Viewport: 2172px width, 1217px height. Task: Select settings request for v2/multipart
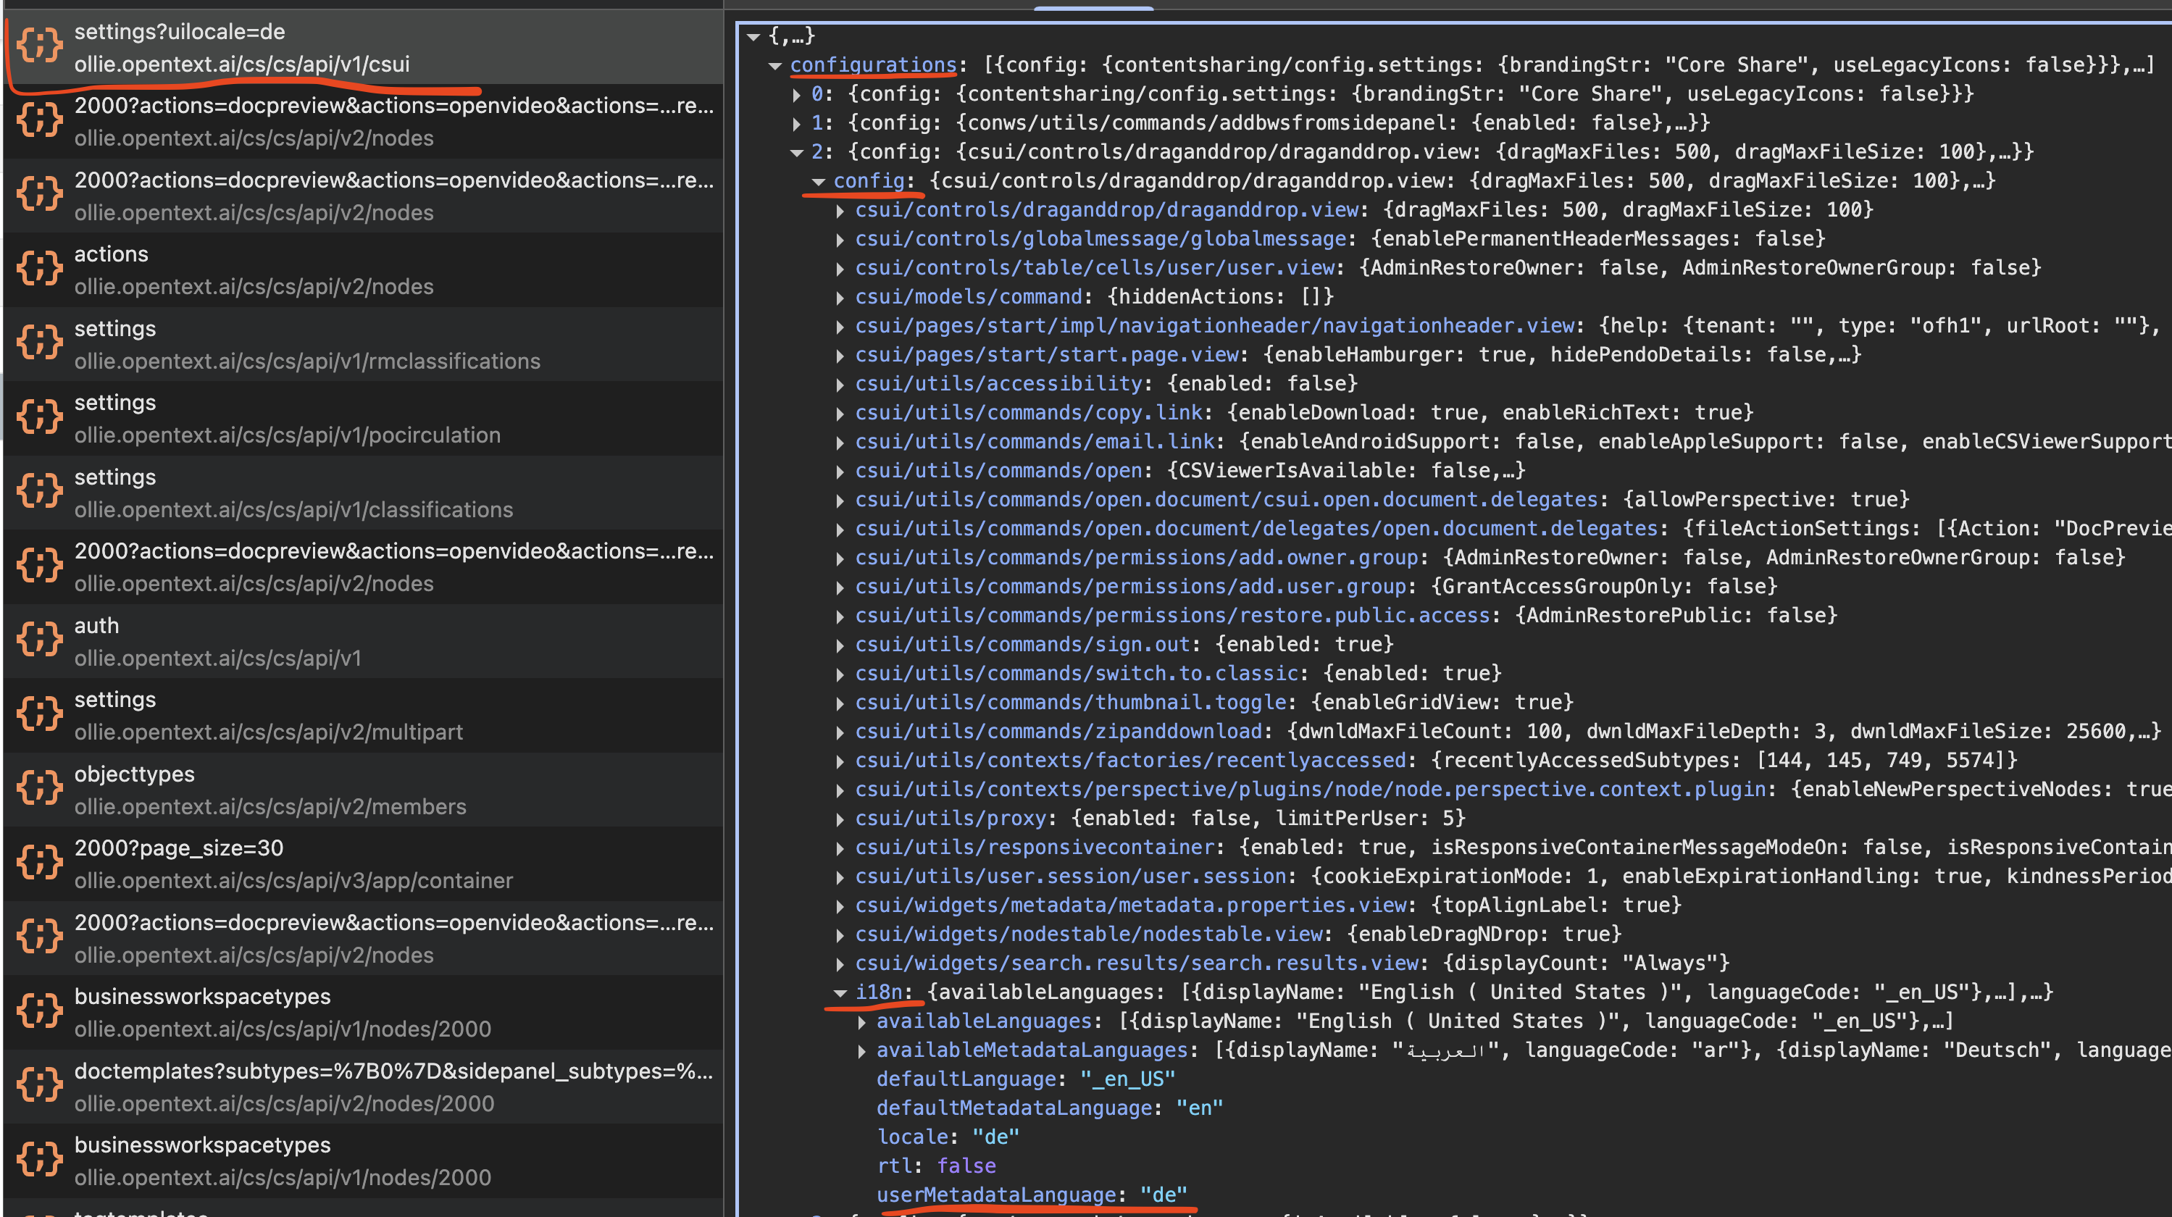364,716
